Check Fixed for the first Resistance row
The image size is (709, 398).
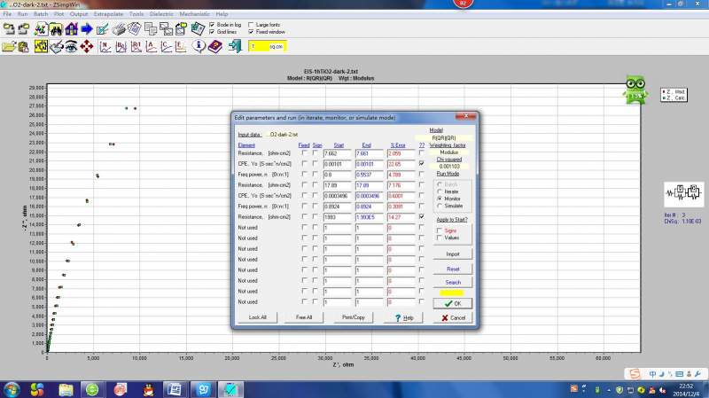tap(304, 152)
